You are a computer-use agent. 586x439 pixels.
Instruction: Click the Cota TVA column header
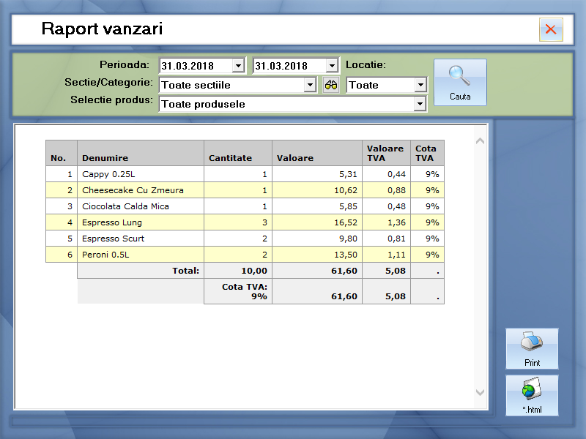pos(428,153)
